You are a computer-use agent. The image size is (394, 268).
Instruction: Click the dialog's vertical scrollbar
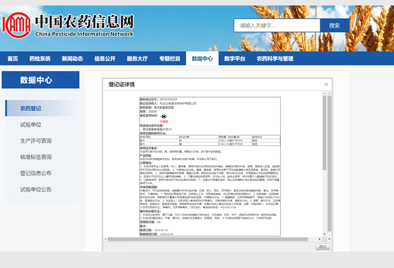(x=324, y=139)
